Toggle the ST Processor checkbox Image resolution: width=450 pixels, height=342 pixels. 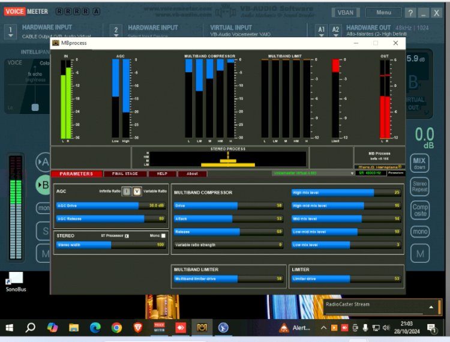coord(127,236)
